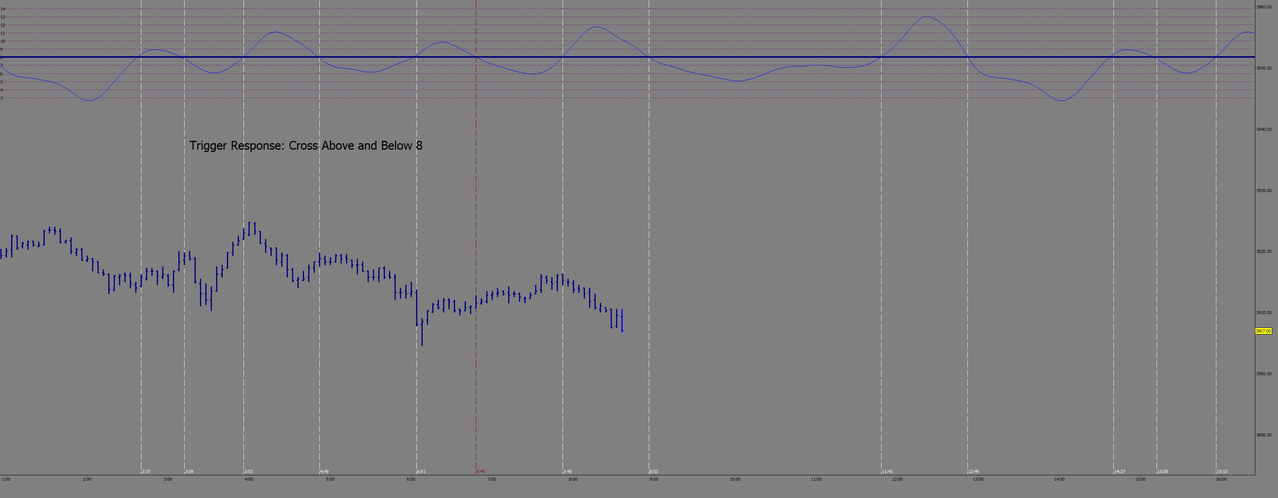Select the 12:49 vertical line time label
Screen dimensions: 1278x498
tap(973, 472)
